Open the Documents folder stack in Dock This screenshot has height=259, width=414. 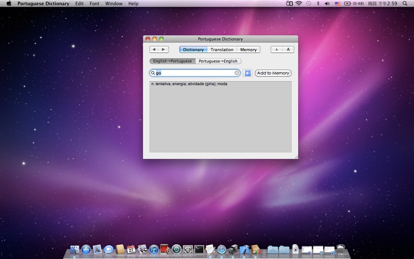[x=284, y=249]
